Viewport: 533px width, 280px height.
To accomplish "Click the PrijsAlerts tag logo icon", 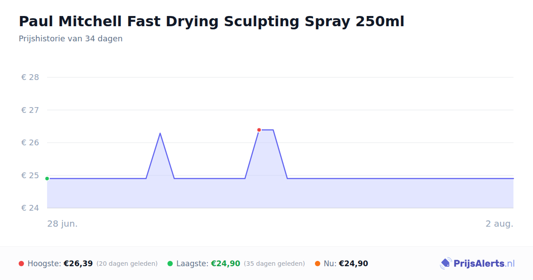I will pos(446,264).
